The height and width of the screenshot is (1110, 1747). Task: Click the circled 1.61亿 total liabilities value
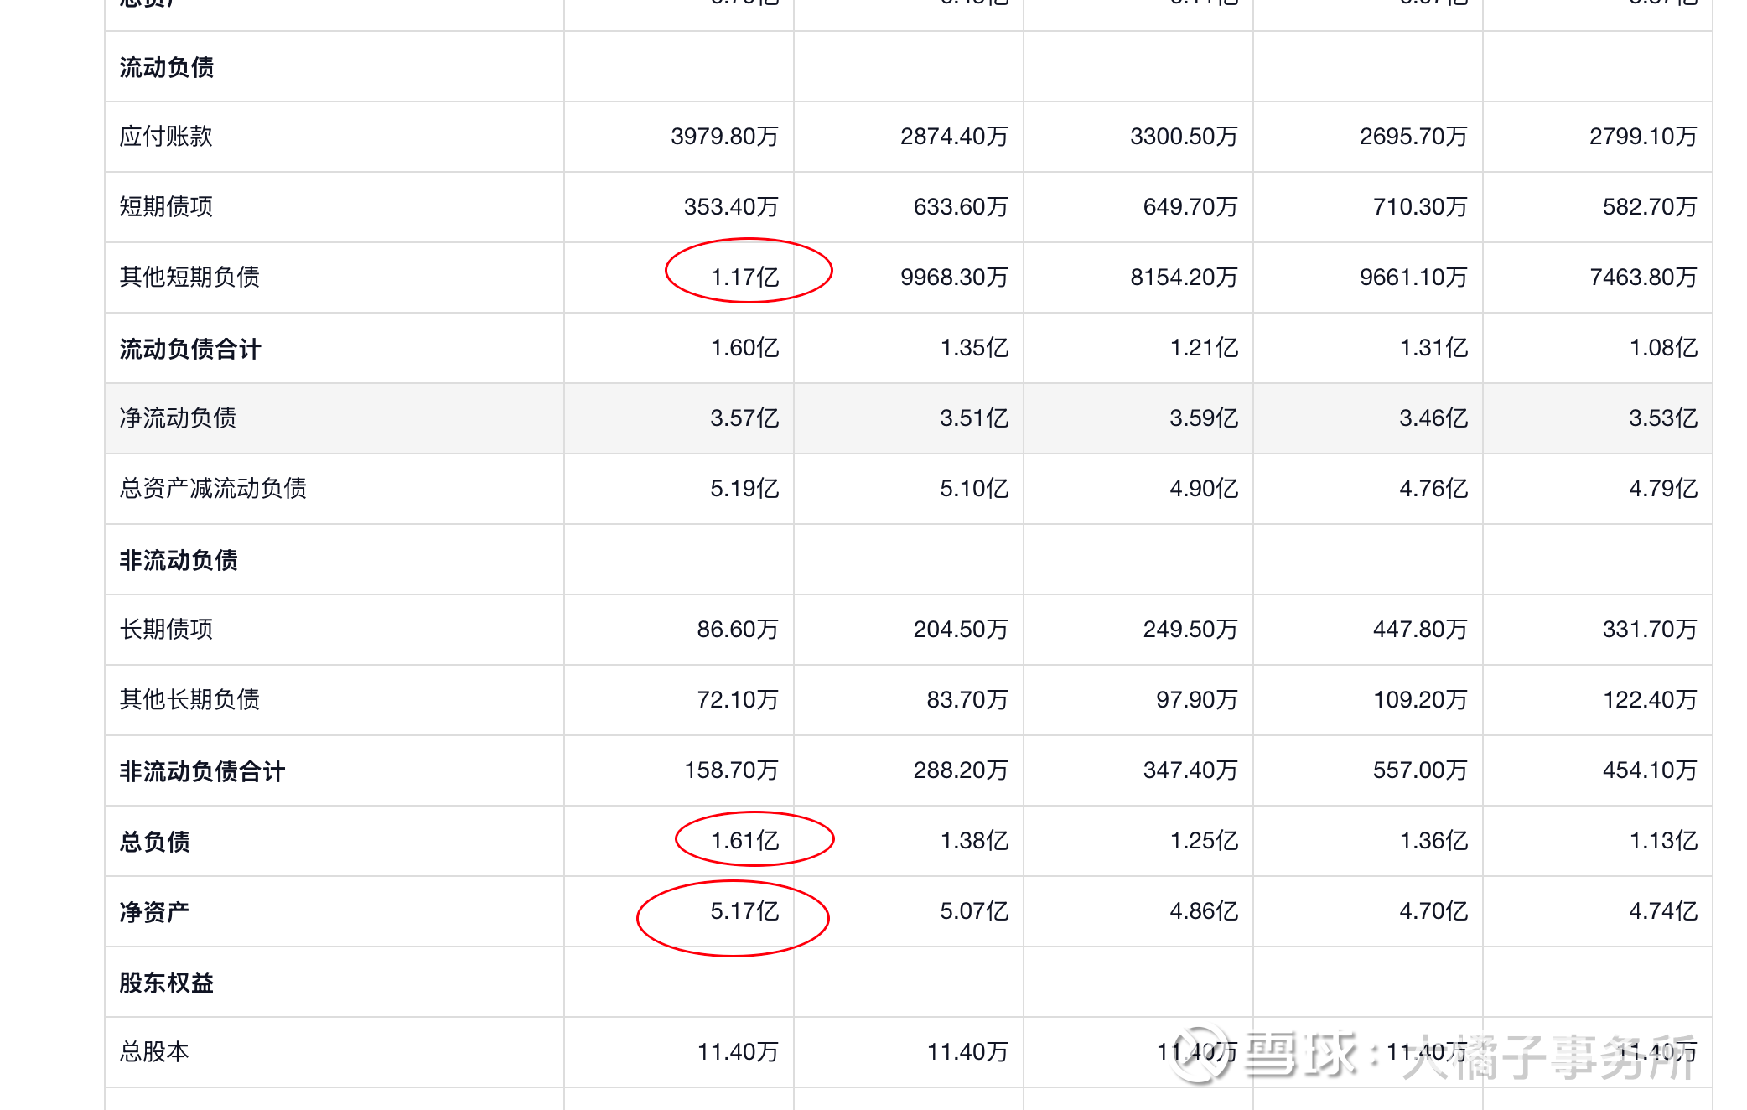(744, 840)
